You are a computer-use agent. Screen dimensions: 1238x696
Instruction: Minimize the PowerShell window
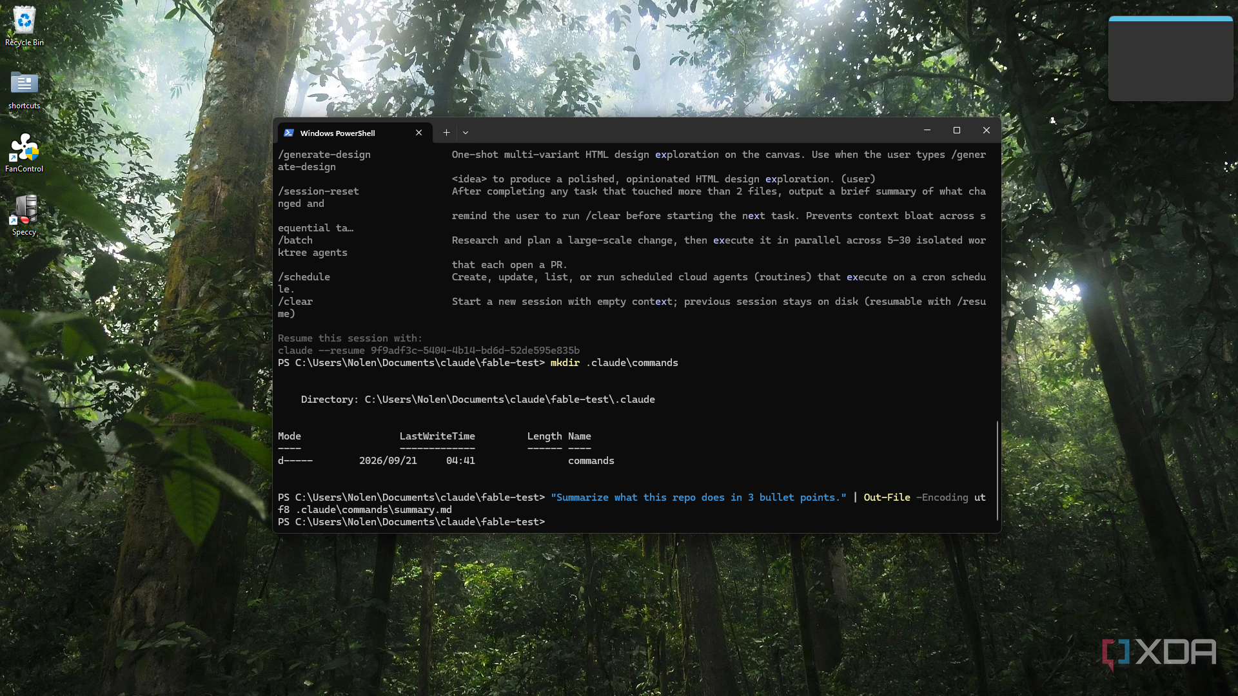pos(927,130)
